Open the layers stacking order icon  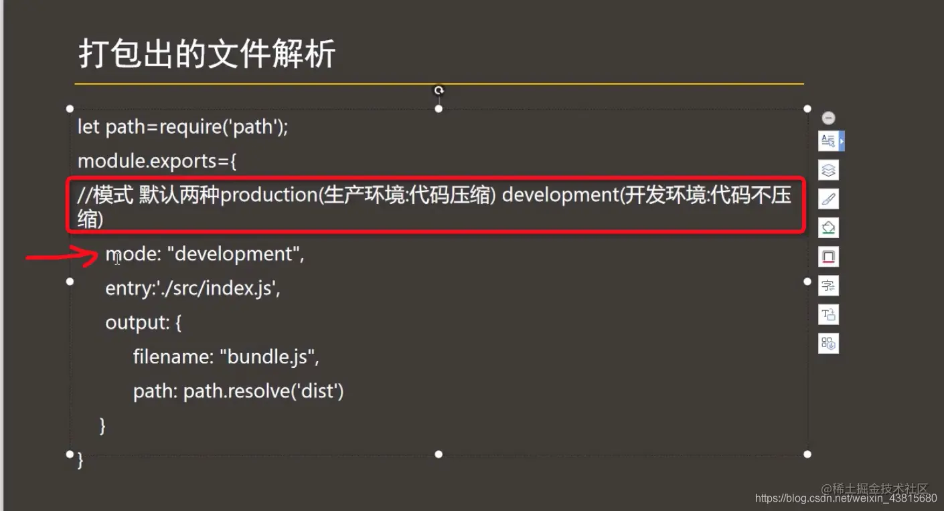828,170
